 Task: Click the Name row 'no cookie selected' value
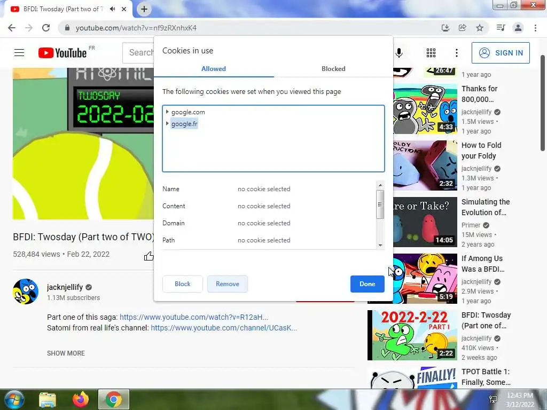pos(264,188)
